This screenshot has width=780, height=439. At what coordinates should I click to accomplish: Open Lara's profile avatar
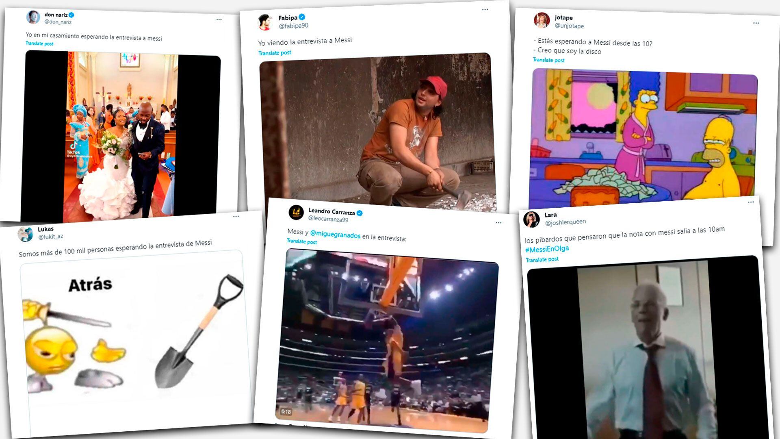532,219
